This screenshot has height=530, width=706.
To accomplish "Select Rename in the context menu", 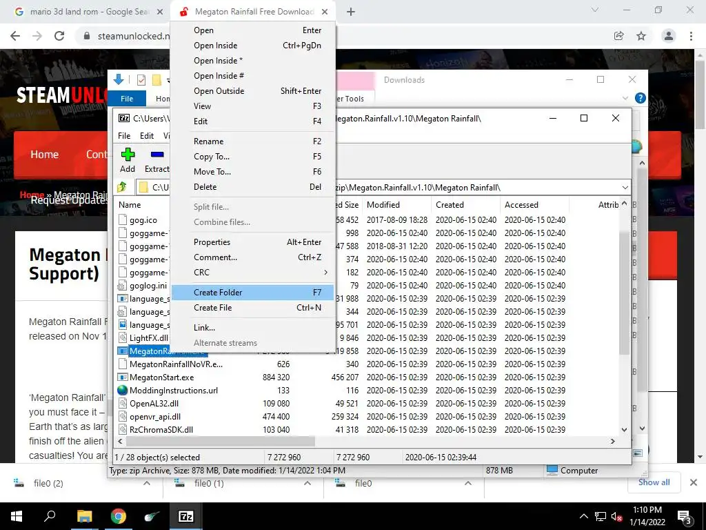I will [x=252, y=141].
